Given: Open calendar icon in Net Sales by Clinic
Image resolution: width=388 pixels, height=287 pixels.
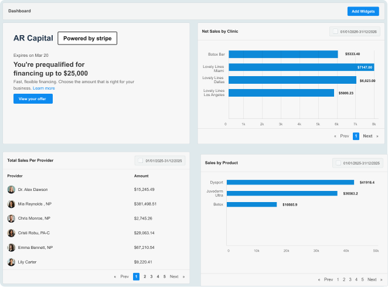Looking at the screenshot, I should [x=335, y=31].
